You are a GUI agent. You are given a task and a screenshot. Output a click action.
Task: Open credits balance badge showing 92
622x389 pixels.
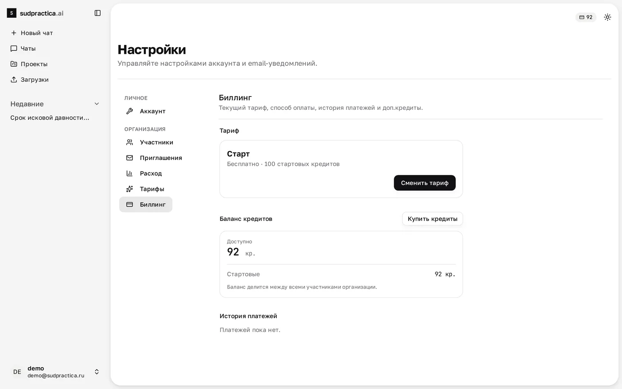586,17
